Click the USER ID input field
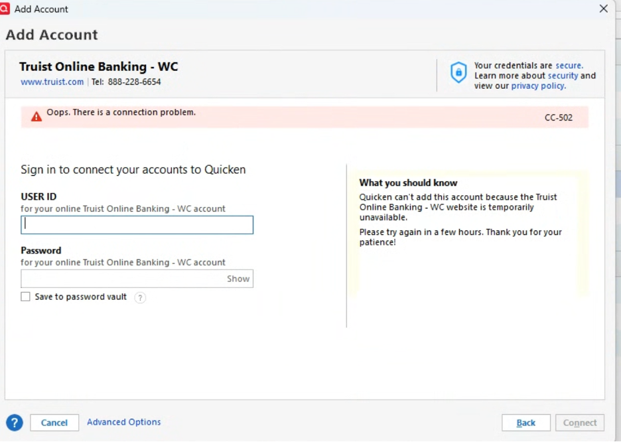621x442 pixels. (x=137, y=224)
